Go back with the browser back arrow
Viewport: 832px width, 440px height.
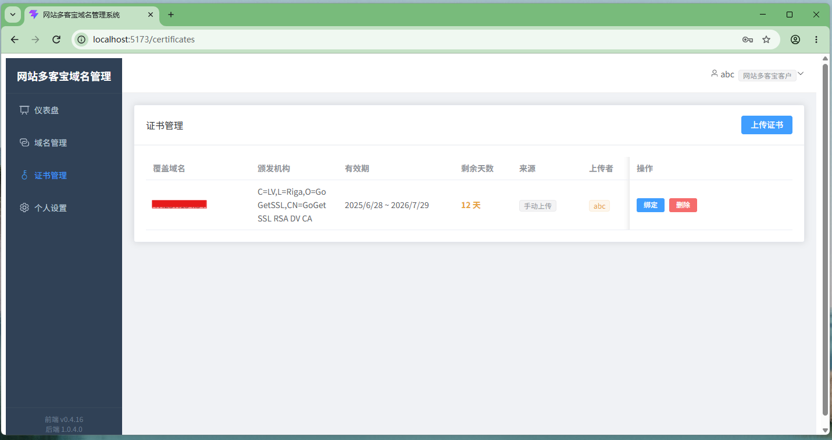[x=15, y=40]
